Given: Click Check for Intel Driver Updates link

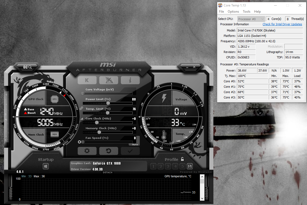Looking at the screenshot, I should [x=282, y=24].
